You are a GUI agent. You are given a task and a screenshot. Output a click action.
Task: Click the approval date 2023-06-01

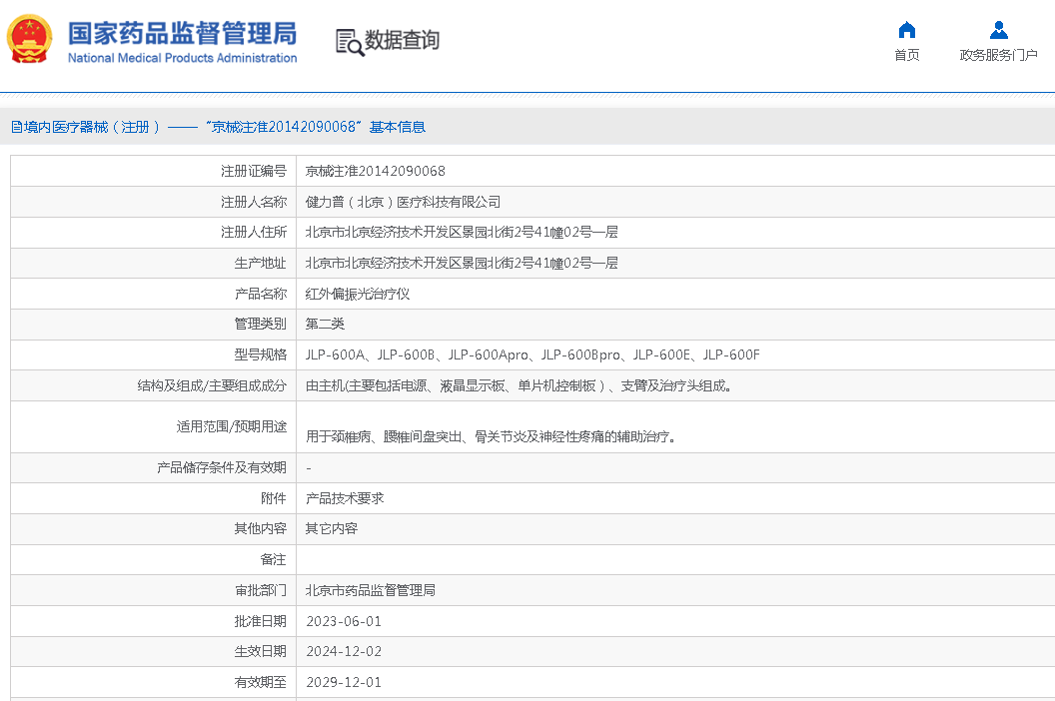pyautogui.click(x=343, y=621)
